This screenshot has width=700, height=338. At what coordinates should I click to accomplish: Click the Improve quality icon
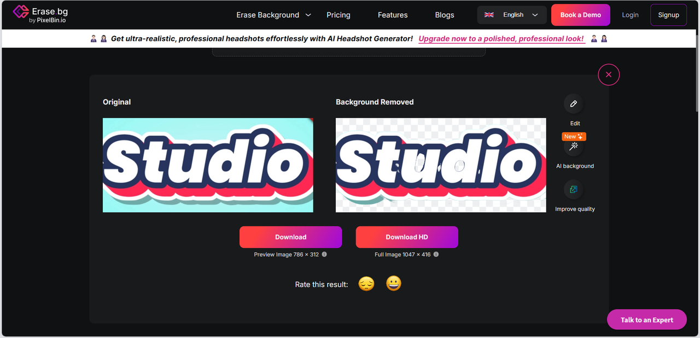574,189
